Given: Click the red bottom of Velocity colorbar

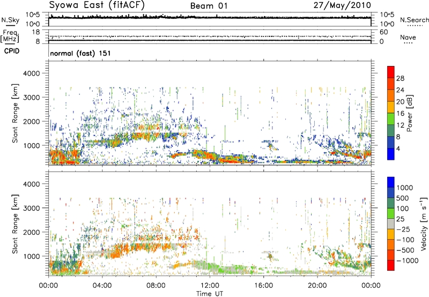Looking at the screenshot, I should [x=391, y=265].
